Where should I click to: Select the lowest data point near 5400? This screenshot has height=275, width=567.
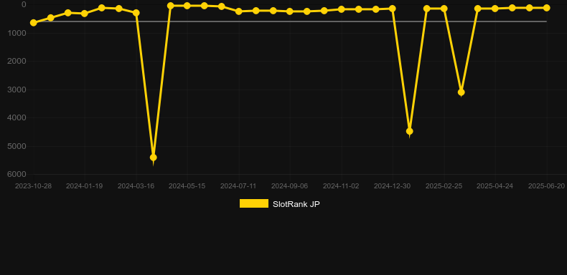click(154, 158)
